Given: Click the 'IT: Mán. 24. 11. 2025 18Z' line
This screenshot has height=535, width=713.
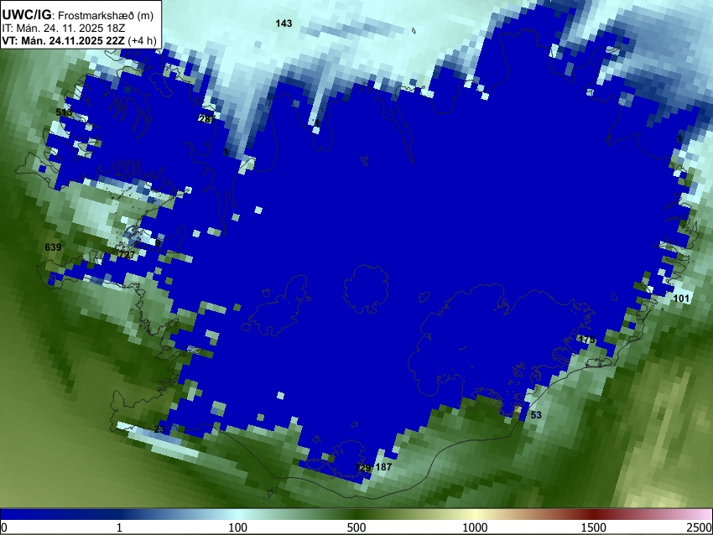Looking at the screenshot, I should [63, 29].
